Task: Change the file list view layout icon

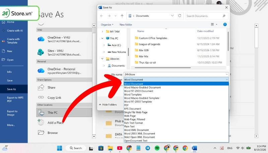Action: pyautogui.click(x=212, y=24)
